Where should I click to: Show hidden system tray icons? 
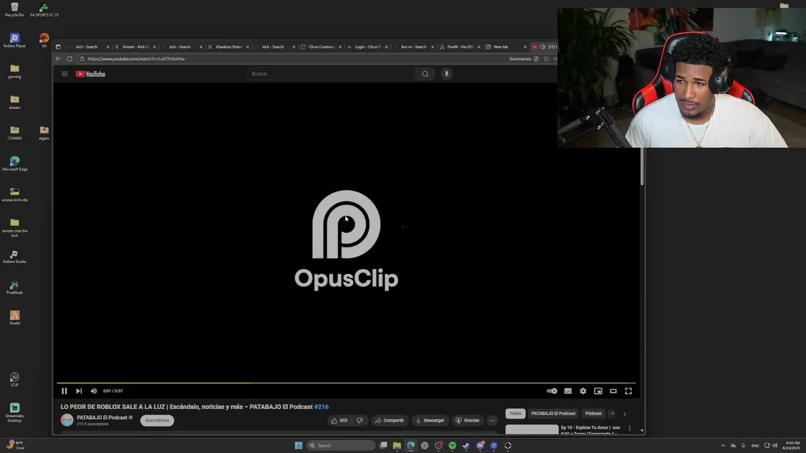723,445
